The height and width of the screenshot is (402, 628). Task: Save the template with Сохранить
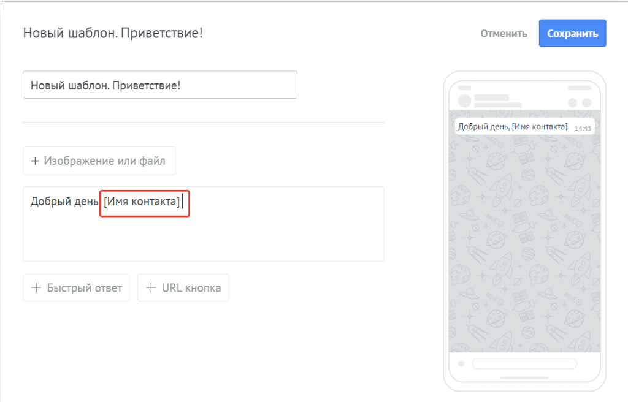coord(572,33)
